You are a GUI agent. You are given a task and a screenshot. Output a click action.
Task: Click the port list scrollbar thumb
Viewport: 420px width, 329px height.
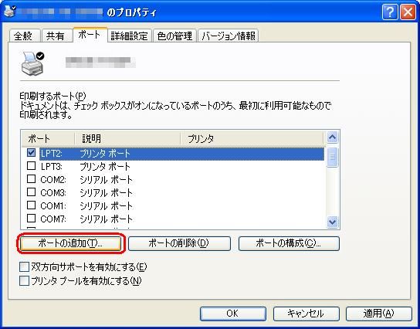(x=332, y=158)
